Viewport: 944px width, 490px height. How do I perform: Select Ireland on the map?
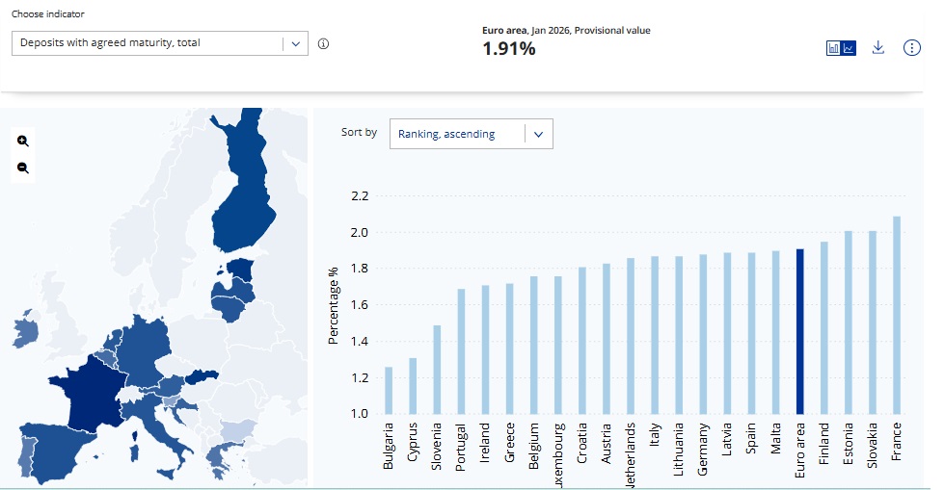tap(24, 332)
